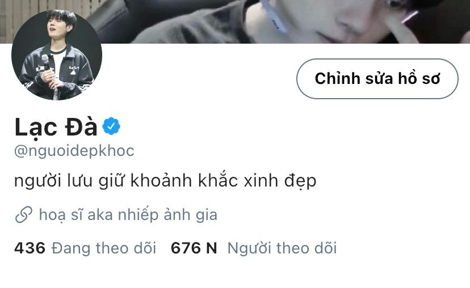Click the '676 N' follower count
This screenshot has height=288, width=470.
[194, 248]
